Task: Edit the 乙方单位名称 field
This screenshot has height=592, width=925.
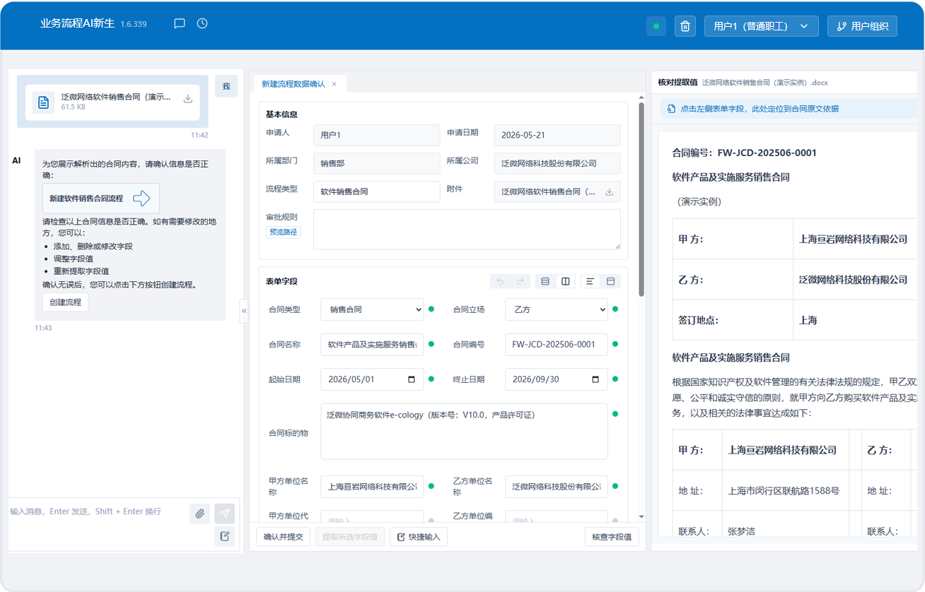Action: coord(557,487)
